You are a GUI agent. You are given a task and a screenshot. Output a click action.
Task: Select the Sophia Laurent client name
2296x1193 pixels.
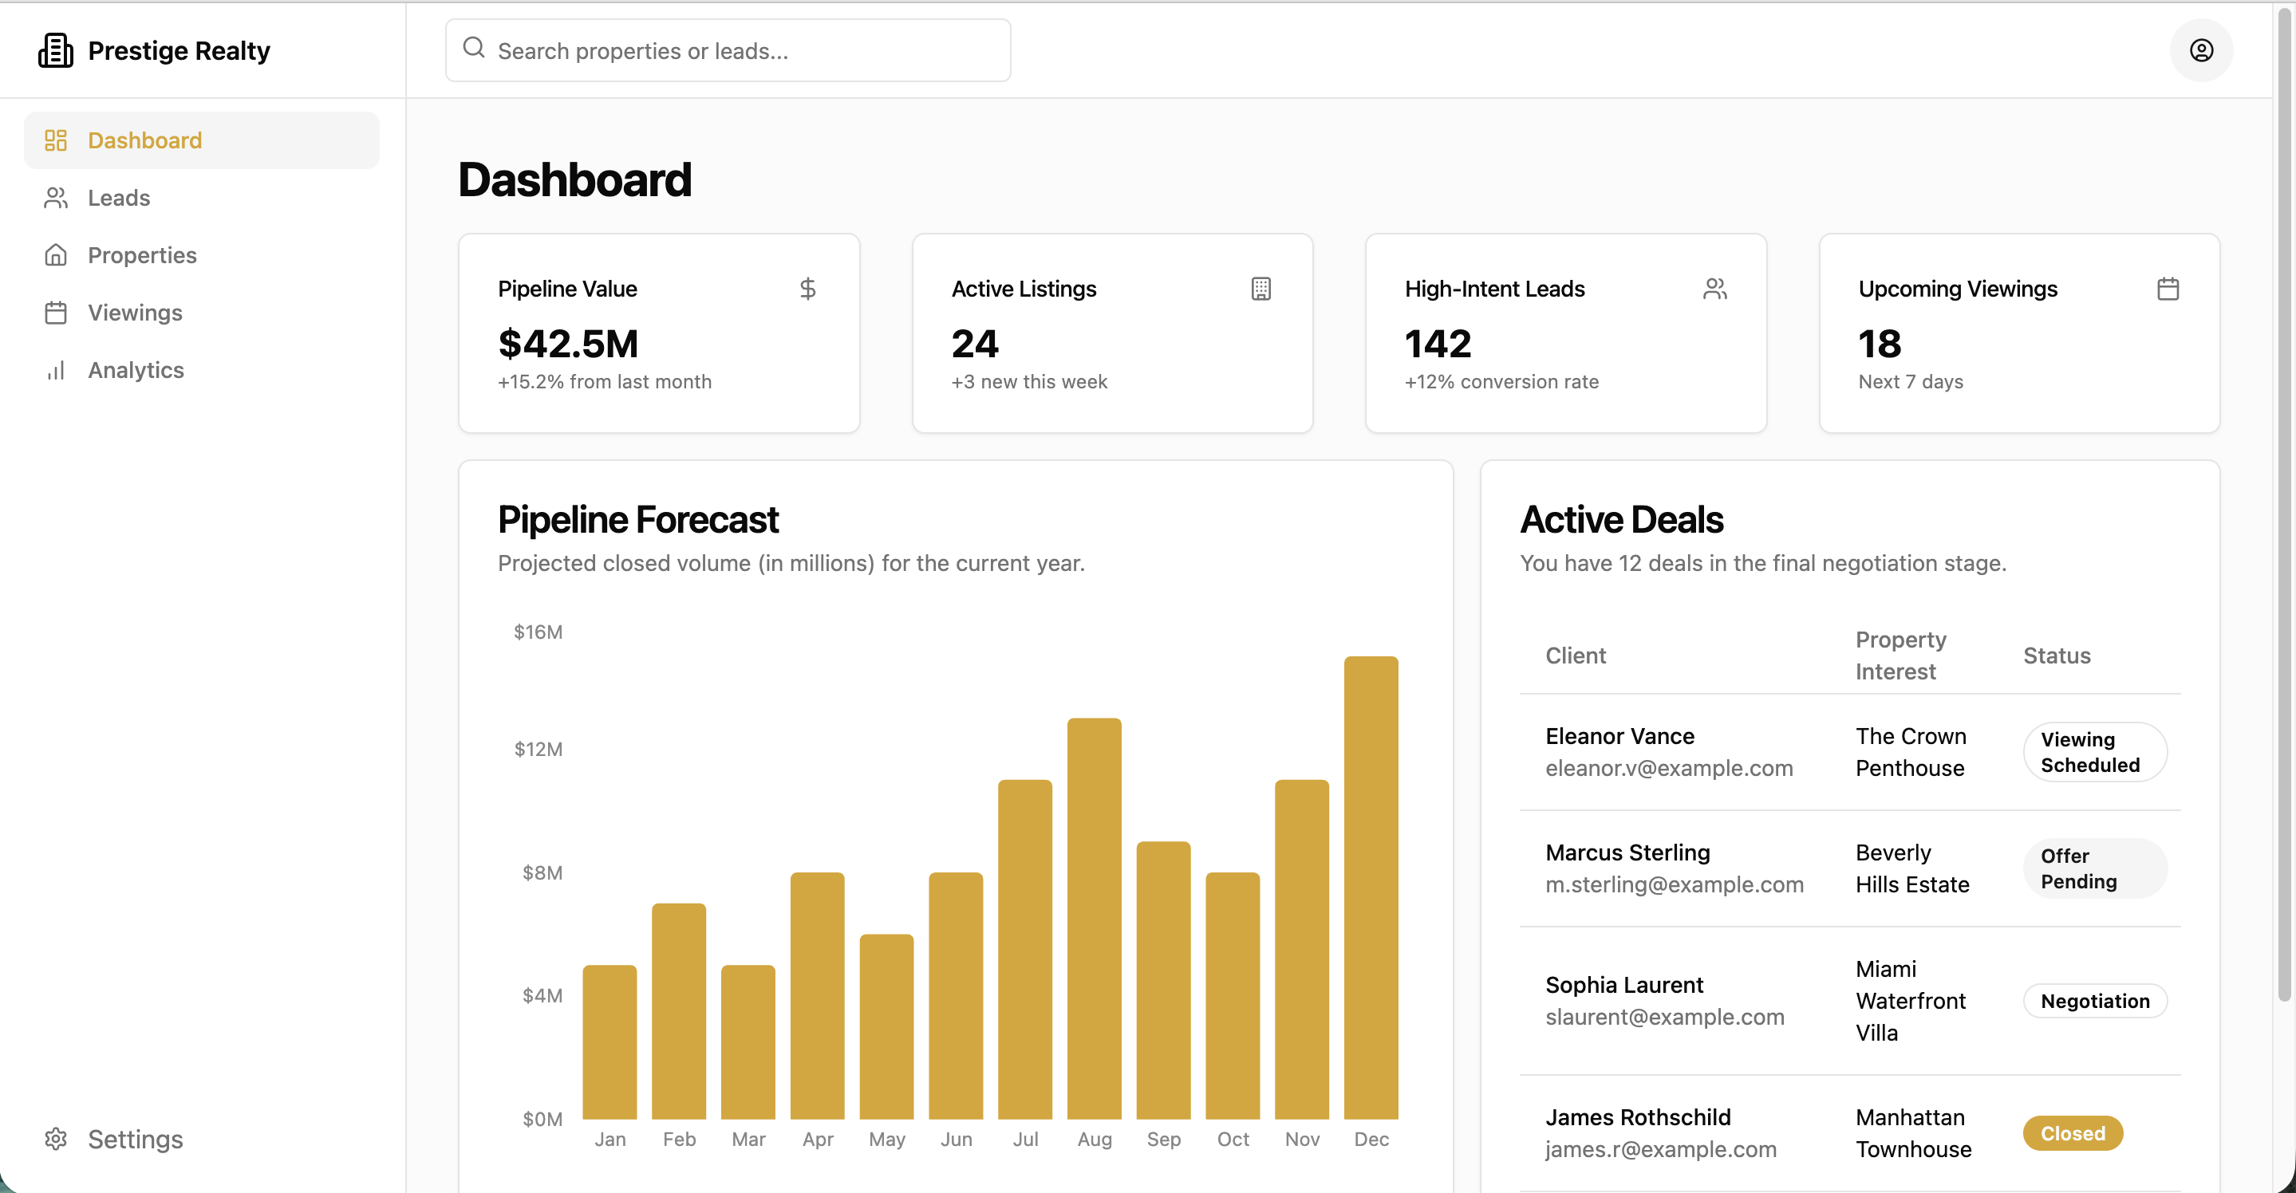1624,985
